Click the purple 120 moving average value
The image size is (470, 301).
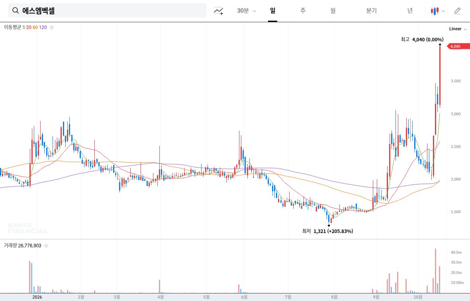tap(43, 27)
